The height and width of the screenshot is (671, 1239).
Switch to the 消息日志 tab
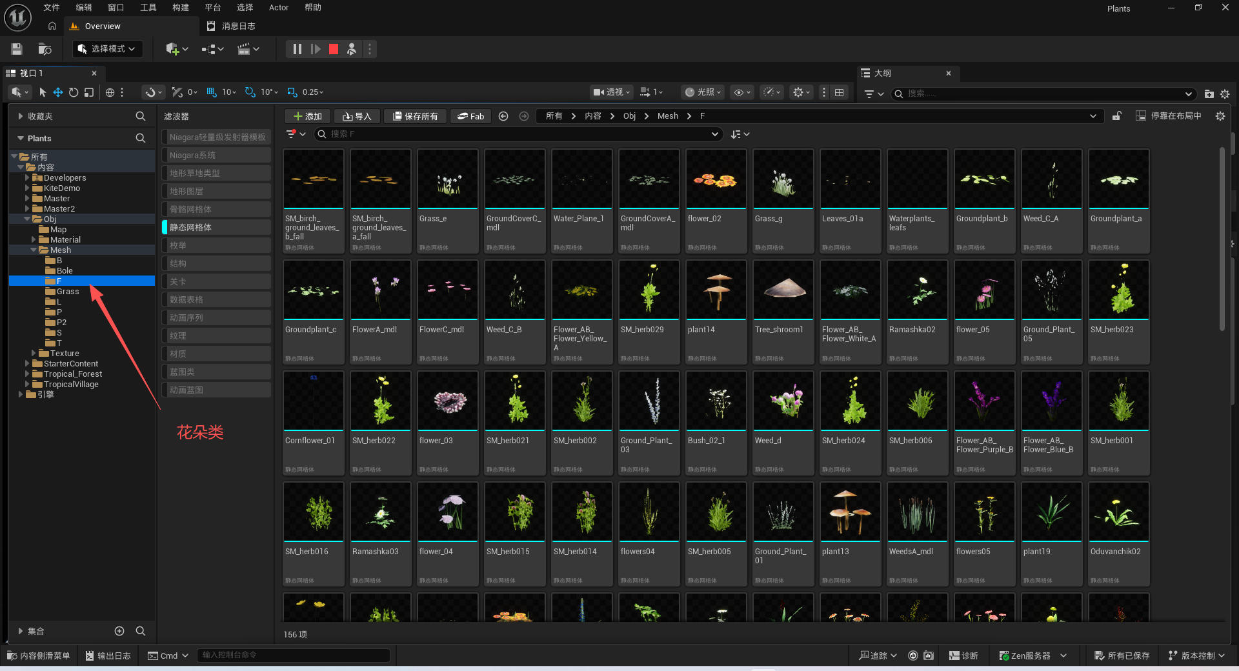tap(231, 26)
